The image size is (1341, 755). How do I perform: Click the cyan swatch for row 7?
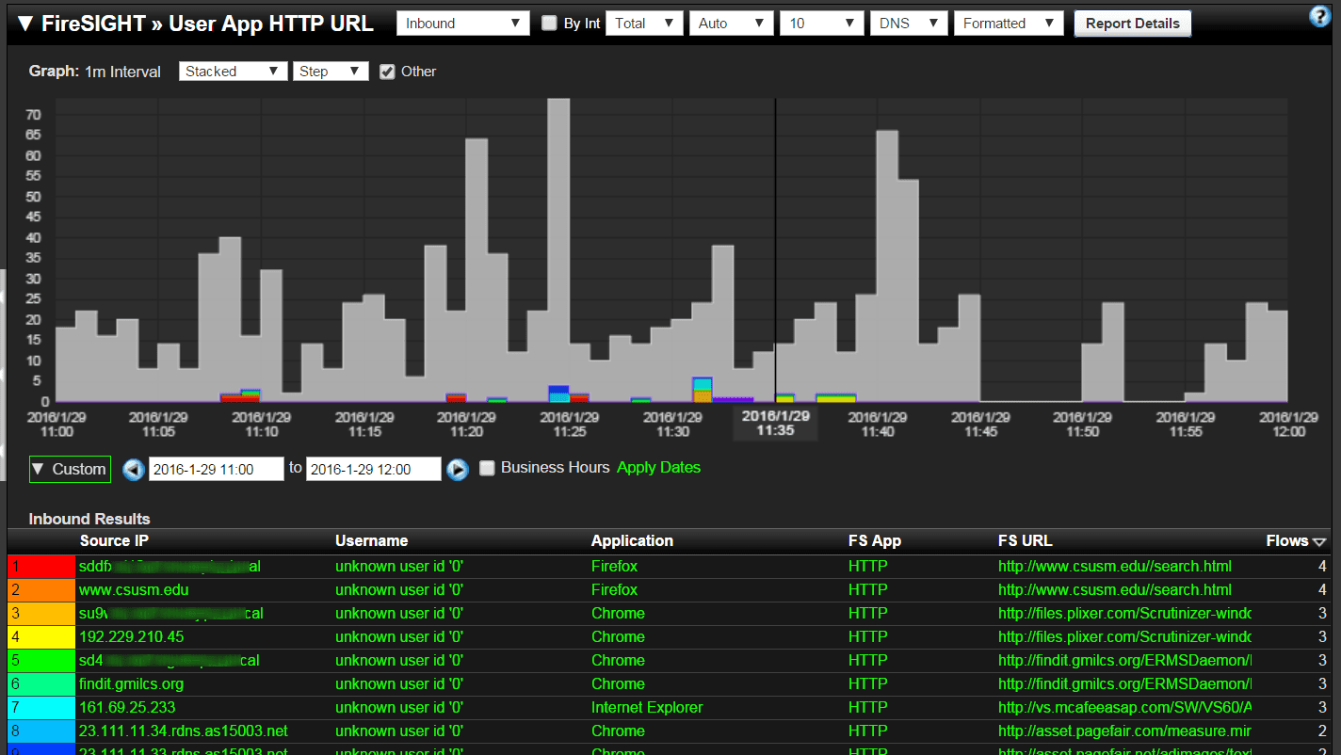click(x=41, y=708)
